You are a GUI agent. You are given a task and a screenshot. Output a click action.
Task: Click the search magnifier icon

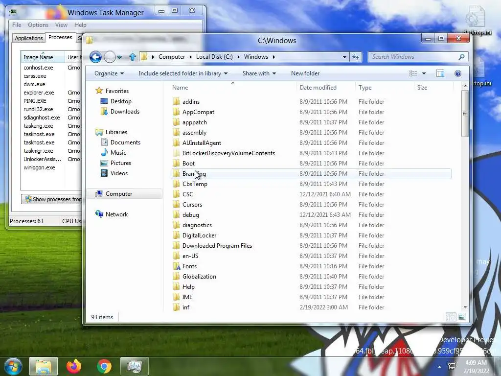point(461,57)
